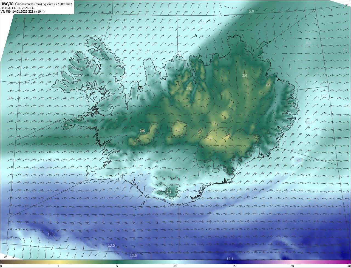Click the colorbar tick label 10

tap(175, 266)
